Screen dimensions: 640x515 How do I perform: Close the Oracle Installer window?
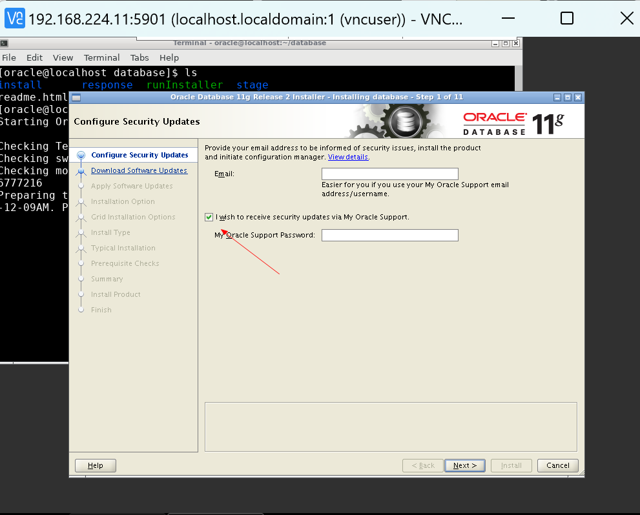pos(577,97)
